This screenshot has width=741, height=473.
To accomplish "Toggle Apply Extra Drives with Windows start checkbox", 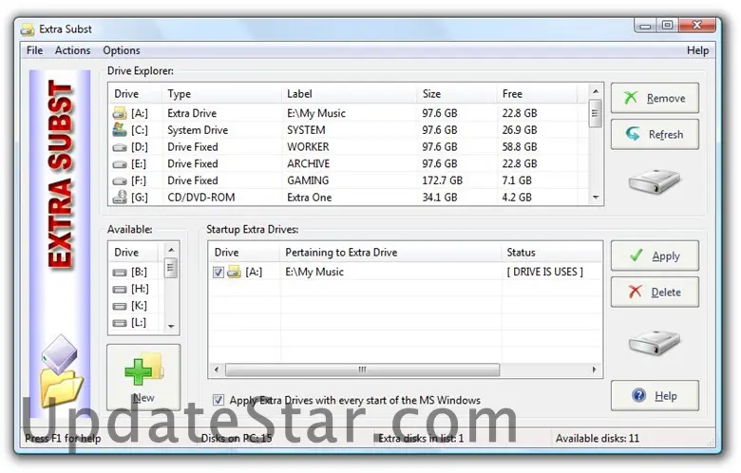I will 218,400.
